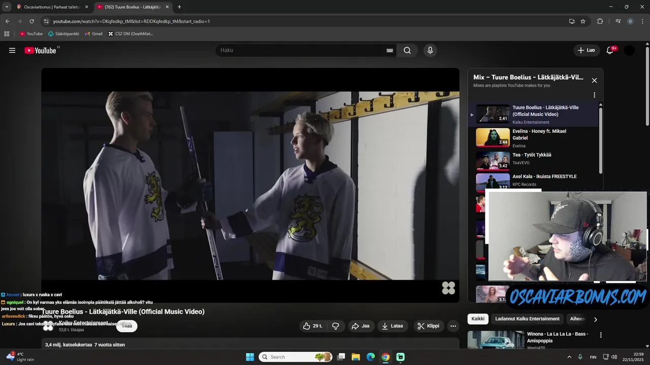Screen dimensions: 650x365
Task: Select Tuure Boelius Lätkäjätkä-Ville playlist entry
Action: pos(533,114)
